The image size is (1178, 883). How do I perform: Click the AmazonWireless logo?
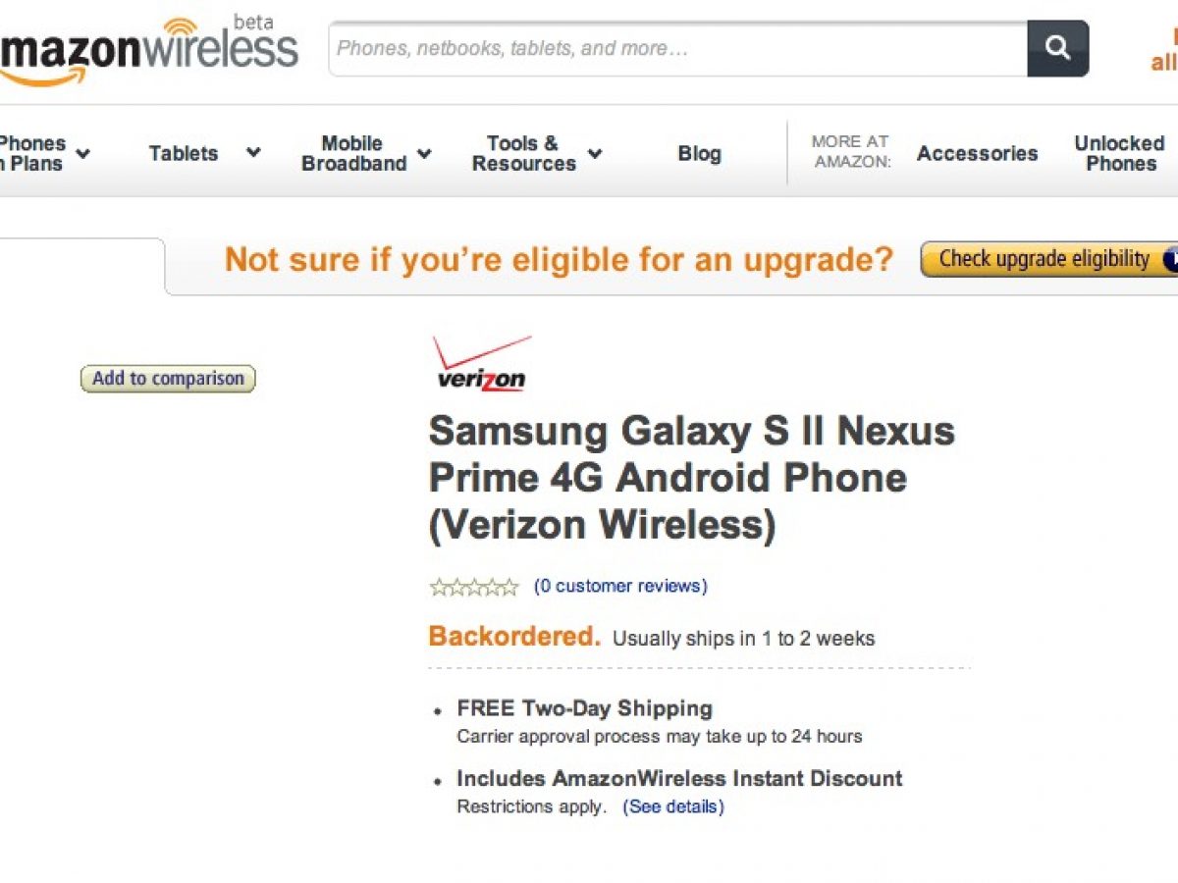(149, 49)
